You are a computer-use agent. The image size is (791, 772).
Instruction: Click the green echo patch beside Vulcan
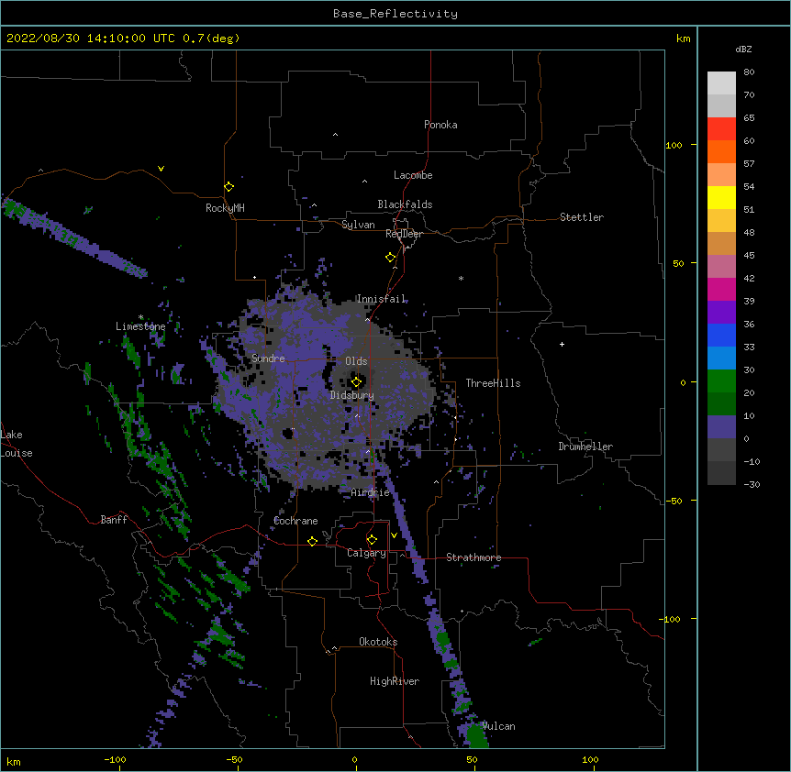[476, 734]
